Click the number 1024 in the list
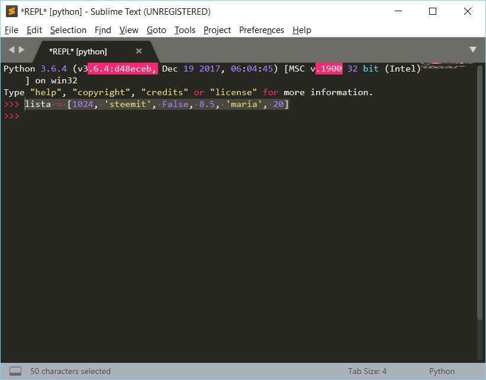This screenshot has width=486, height=380. [x=82, y=104]
